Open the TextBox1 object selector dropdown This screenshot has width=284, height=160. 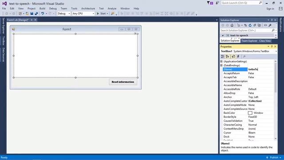276,52
